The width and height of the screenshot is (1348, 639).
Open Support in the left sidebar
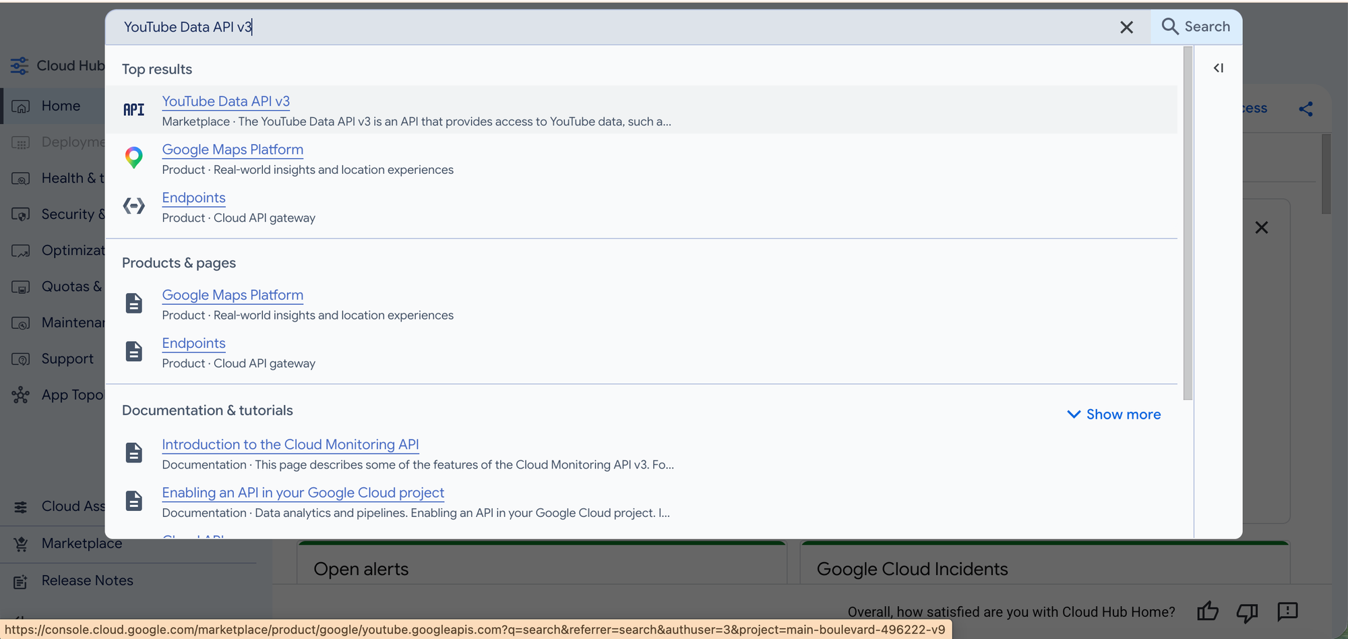67,359
